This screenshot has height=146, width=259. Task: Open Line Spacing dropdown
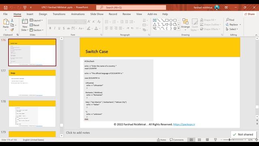[132, 21]
